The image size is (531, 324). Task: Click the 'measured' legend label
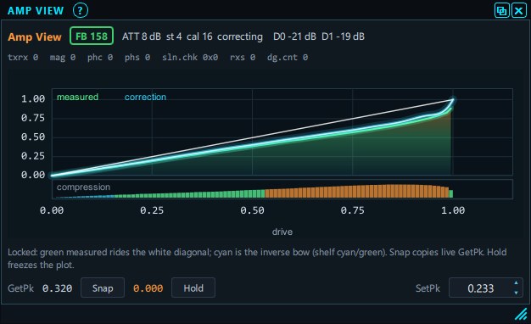click(77, 98)
